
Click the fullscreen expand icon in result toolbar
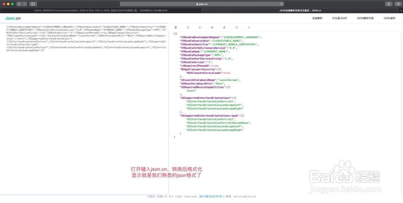pos(249,27)
